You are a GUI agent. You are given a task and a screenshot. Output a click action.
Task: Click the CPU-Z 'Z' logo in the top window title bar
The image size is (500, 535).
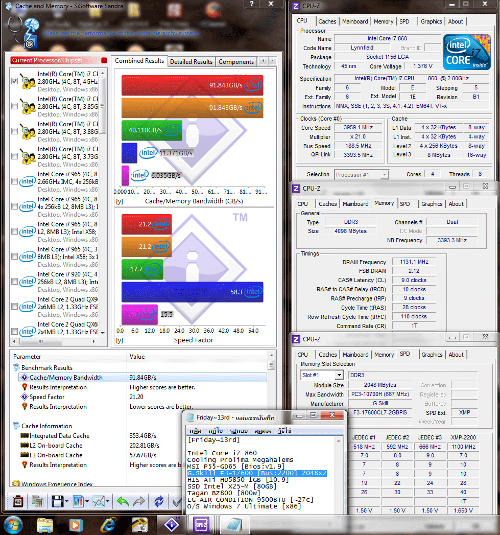(296, 6)
